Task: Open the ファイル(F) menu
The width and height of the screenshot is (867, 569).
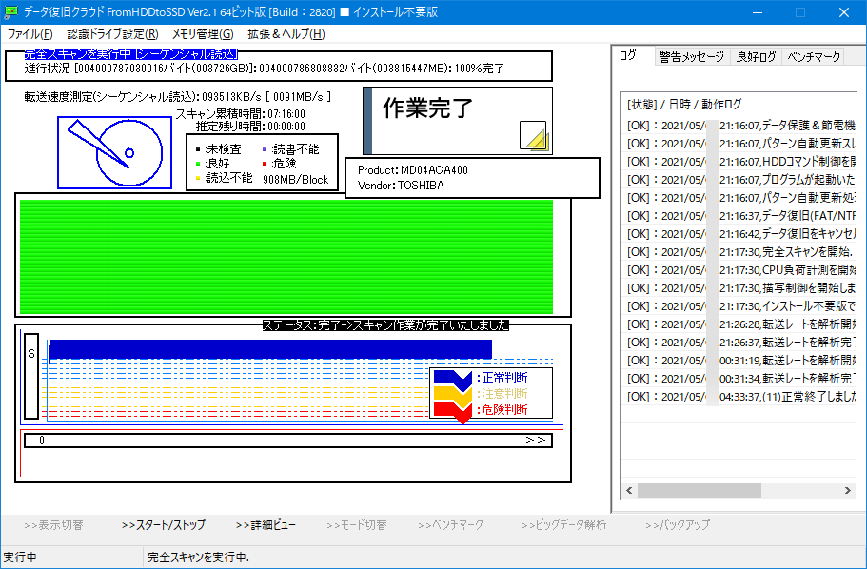Action: [x=30, y=33]
